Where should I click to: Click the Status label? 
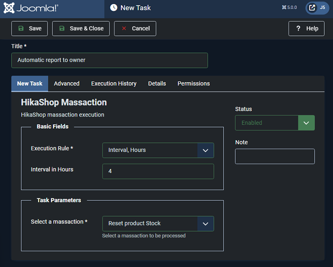click(244, 109)
